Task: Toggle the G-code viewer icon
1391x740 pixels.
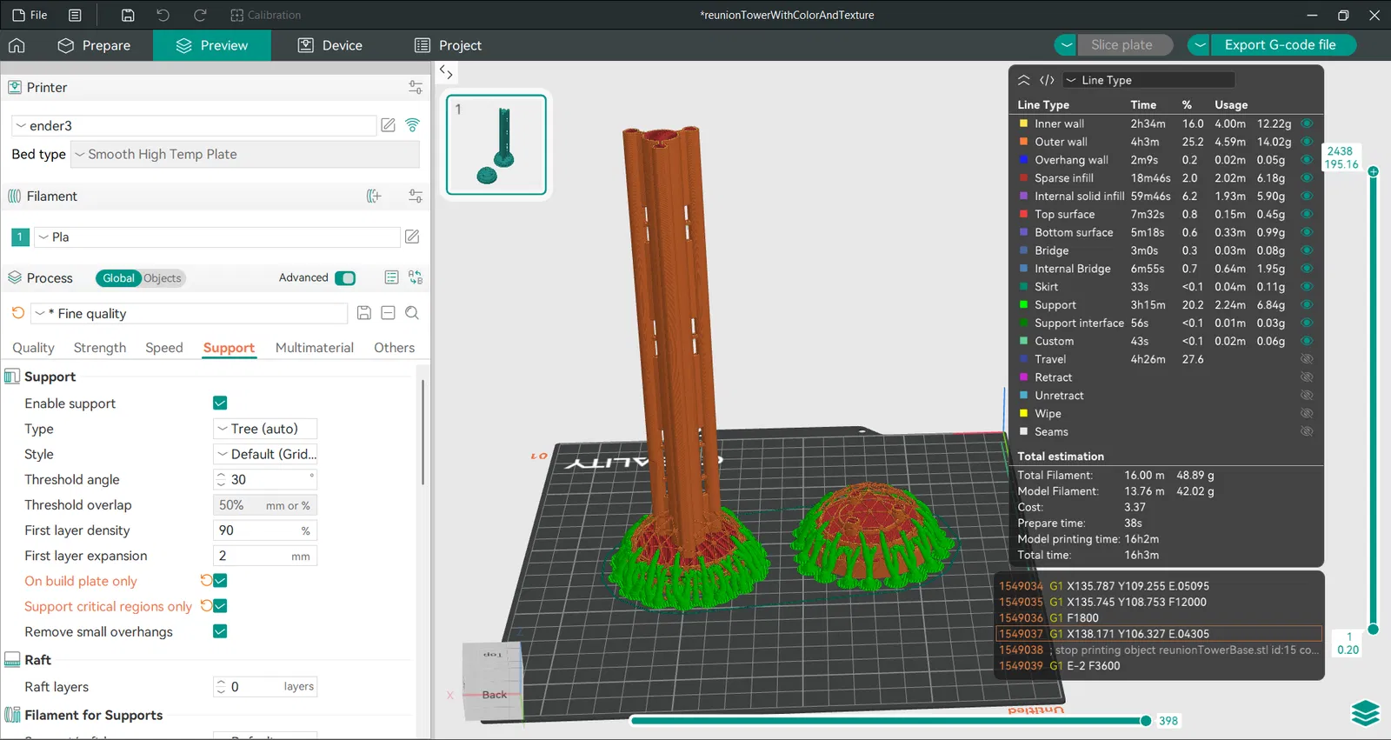Action: point(1047,80)
